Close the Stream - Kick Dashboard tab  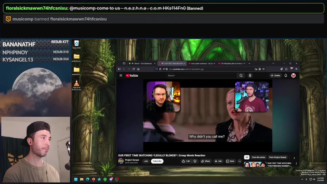coord(155,63)
